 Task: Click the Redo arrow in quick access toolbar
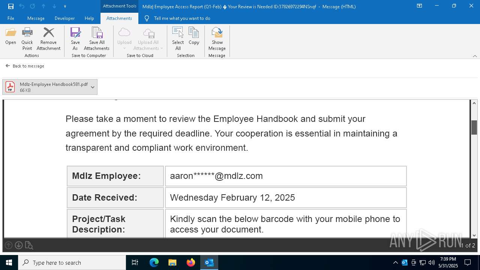33,6
